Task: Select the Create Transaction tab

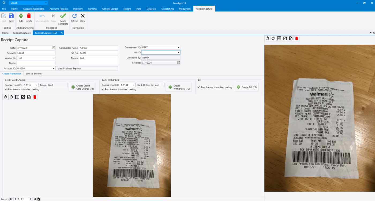Action: coord(12,74)
